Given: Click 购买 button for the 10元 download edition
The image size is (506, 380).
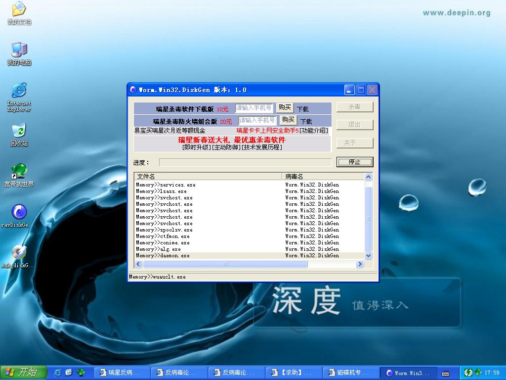Looking at the screenshot, I should (x=285, y=108).
